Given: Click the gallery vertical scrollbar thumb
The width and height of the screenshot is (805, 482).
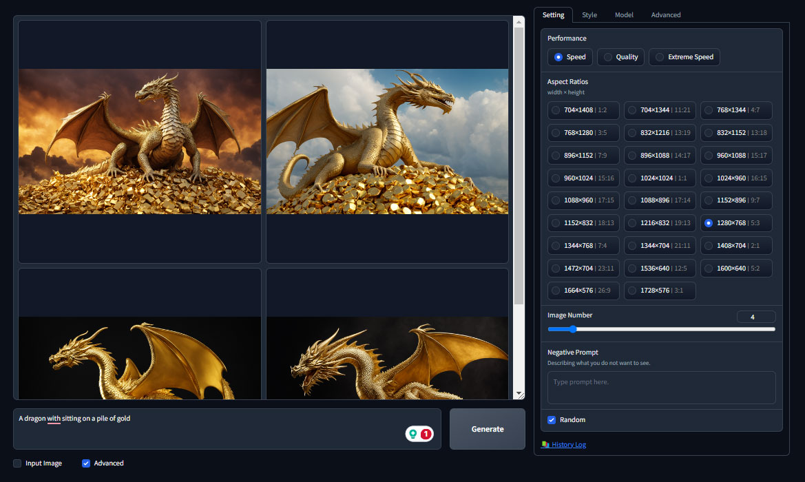Looking at the screenshot, I should click(x=519, y=166).
